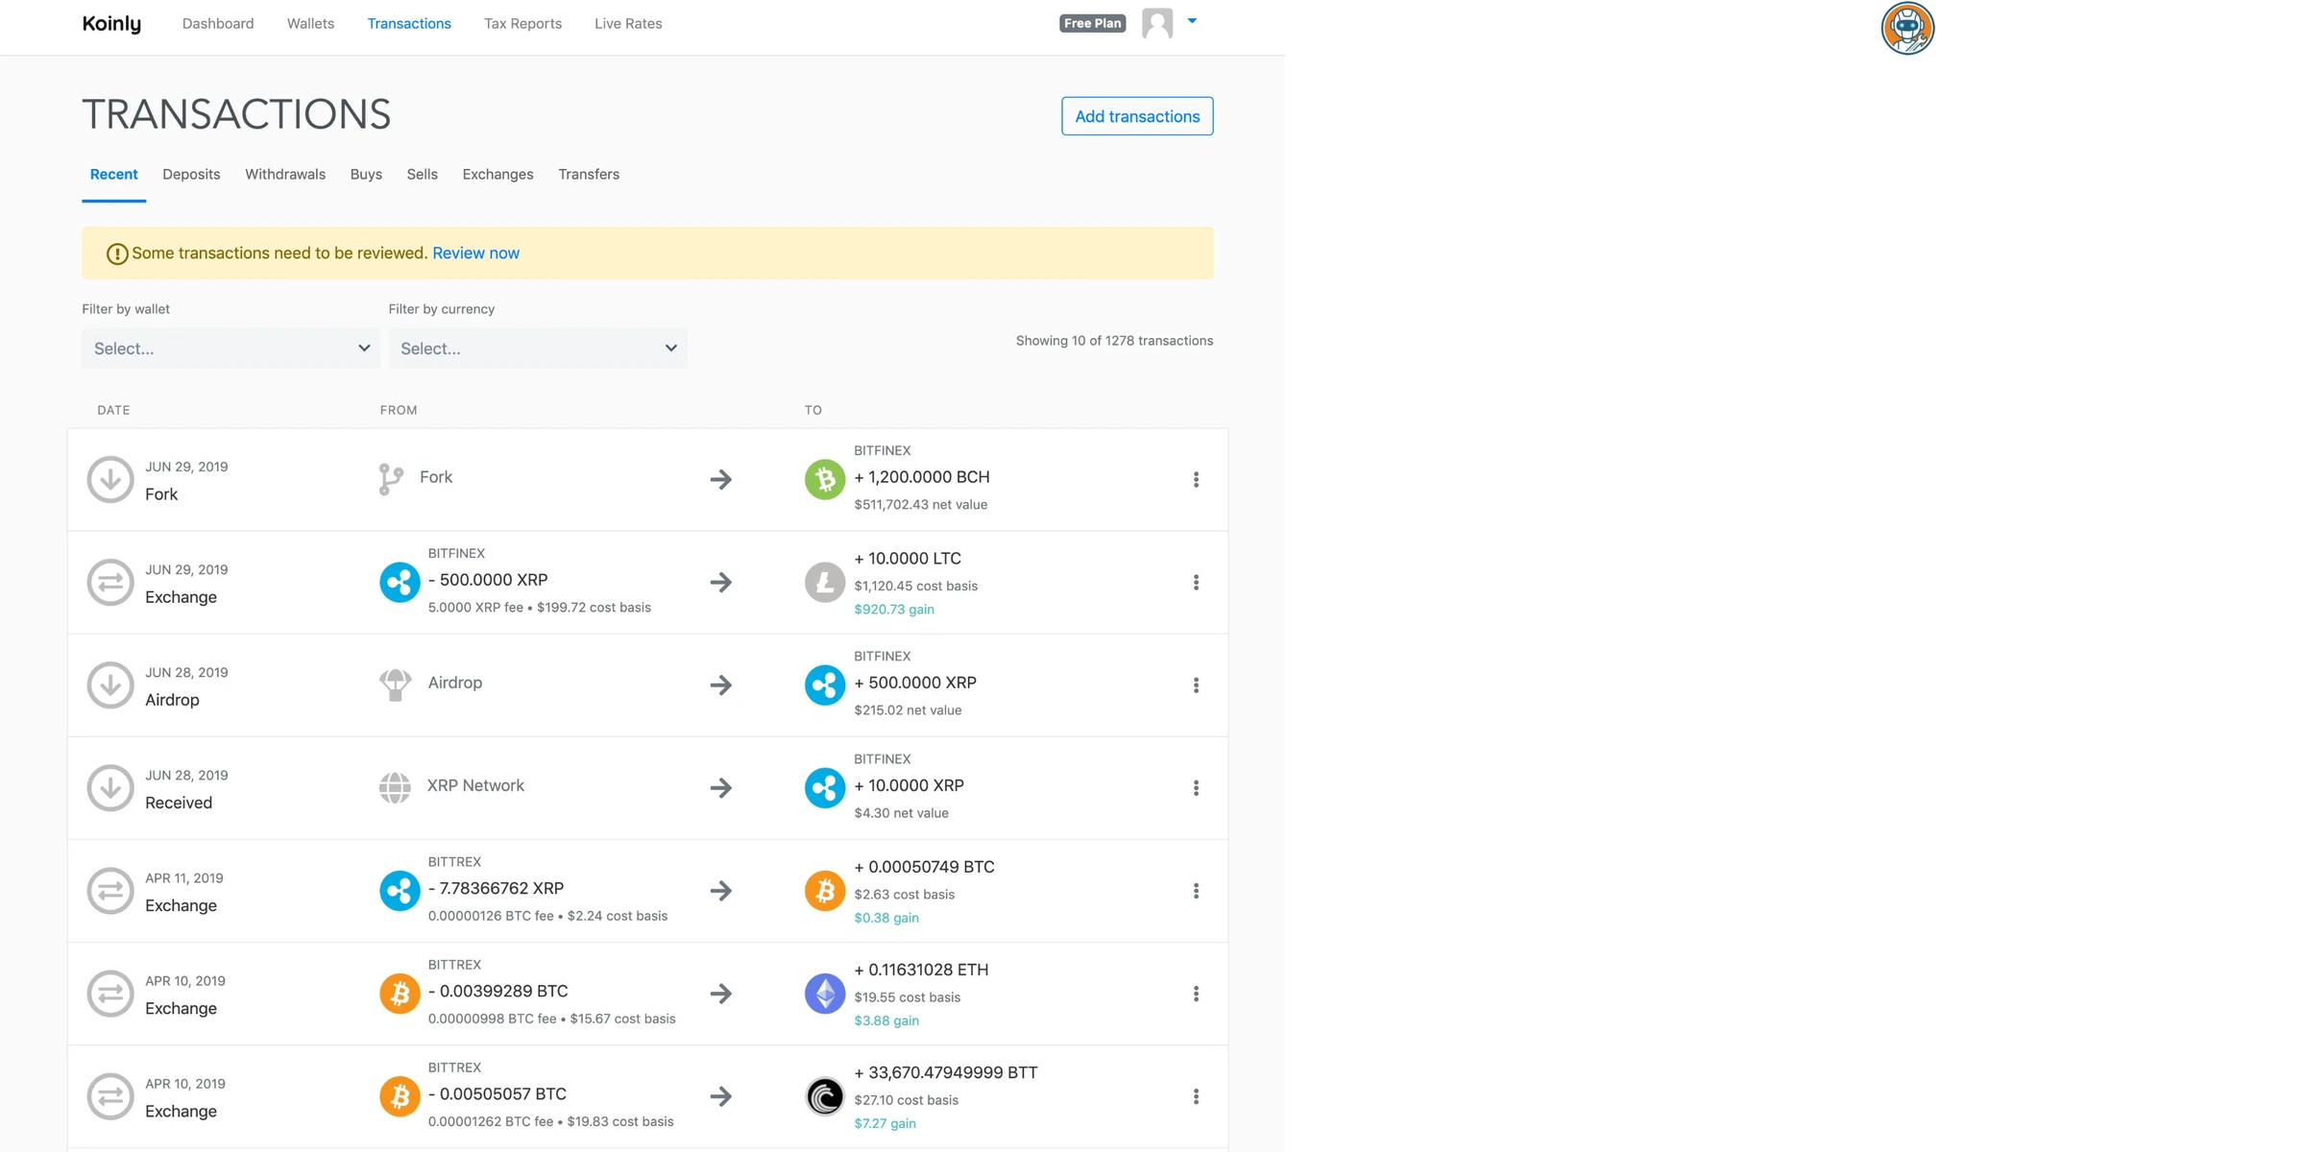Click the warning icon in the review banner
Viewport: 2305px width, 1152px height.
coord(116,252)
